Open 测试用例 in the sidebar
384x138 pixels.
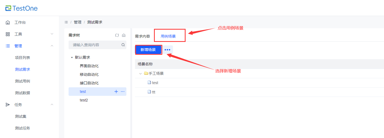pos(22,81)
